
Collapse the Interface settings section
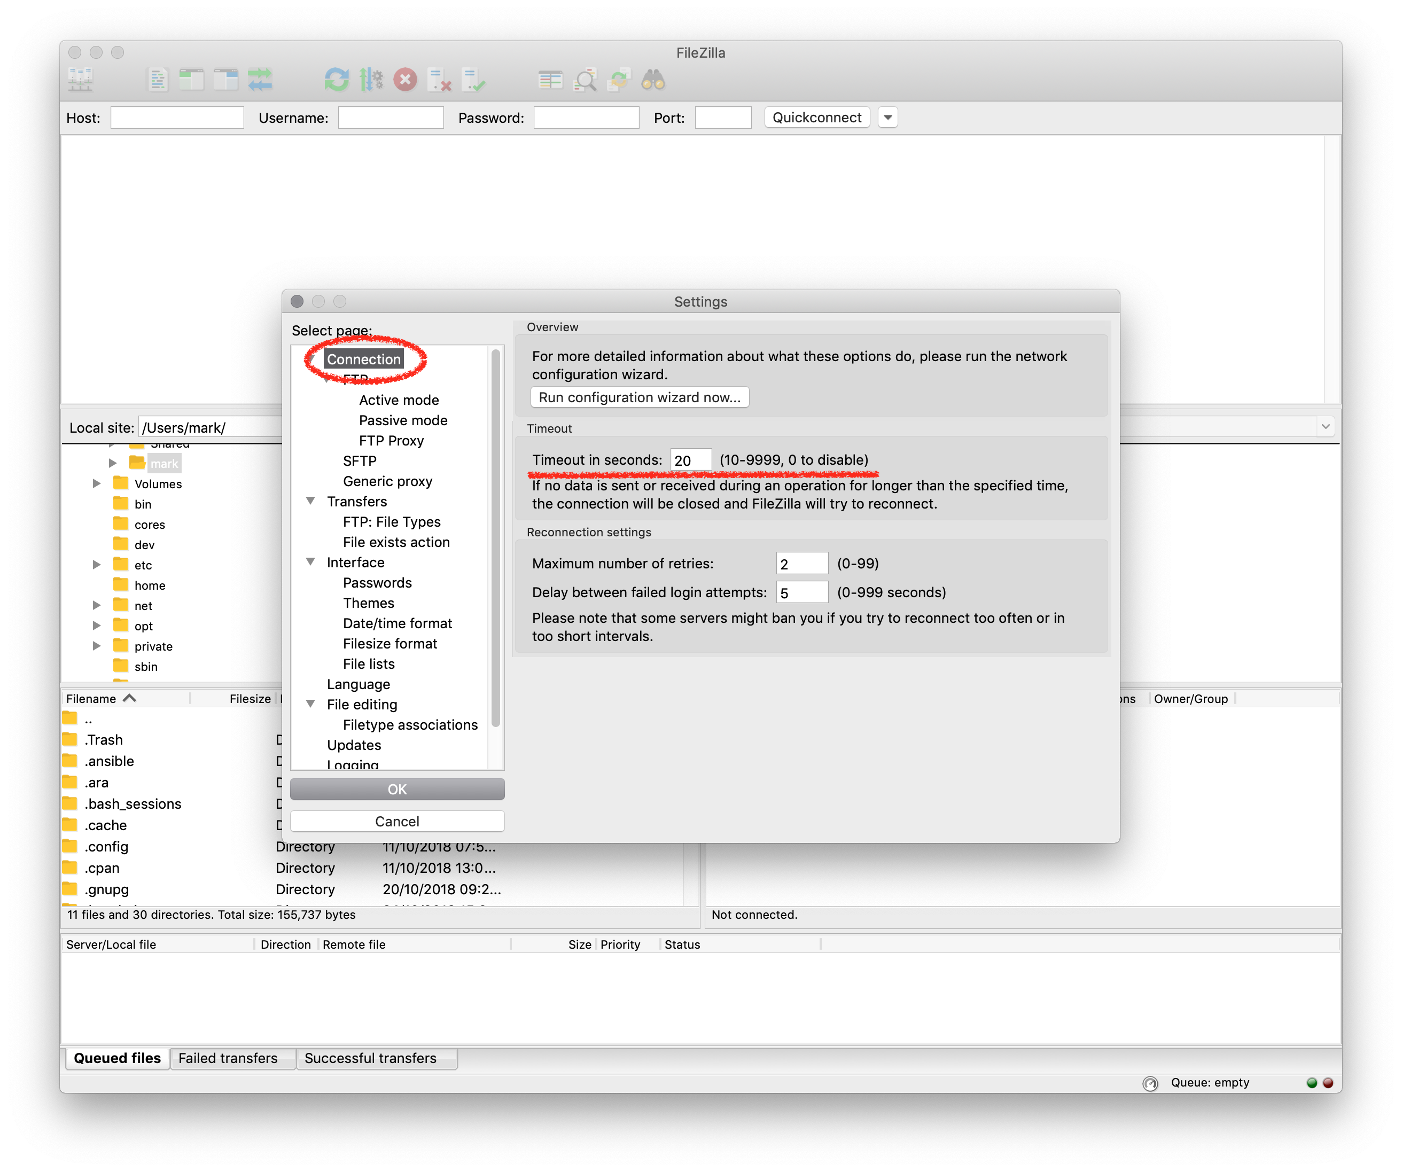pyautogui.click(x=310, y=562)
